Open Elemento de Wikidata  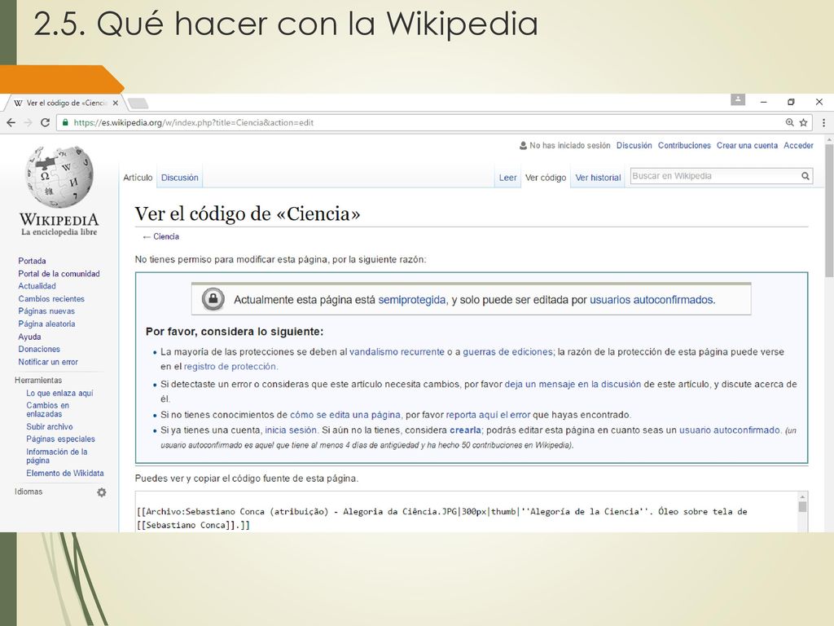(x=65, y=474)
